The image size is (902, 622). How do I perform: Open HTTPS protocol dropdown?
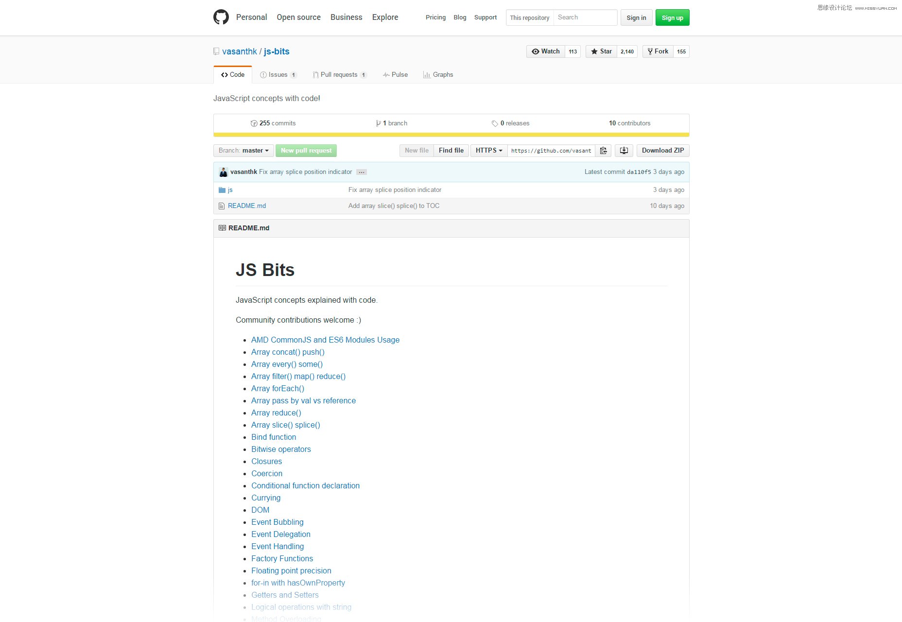pos(489,151)
